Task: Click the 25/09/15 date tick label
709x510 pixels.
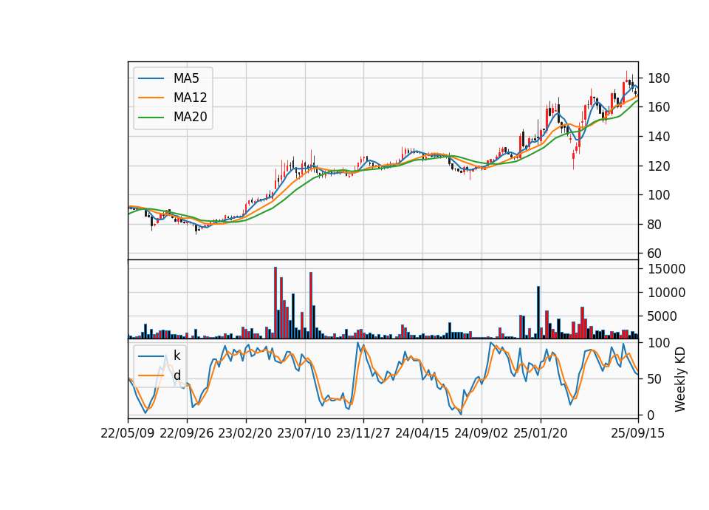Action: [638, 433]
